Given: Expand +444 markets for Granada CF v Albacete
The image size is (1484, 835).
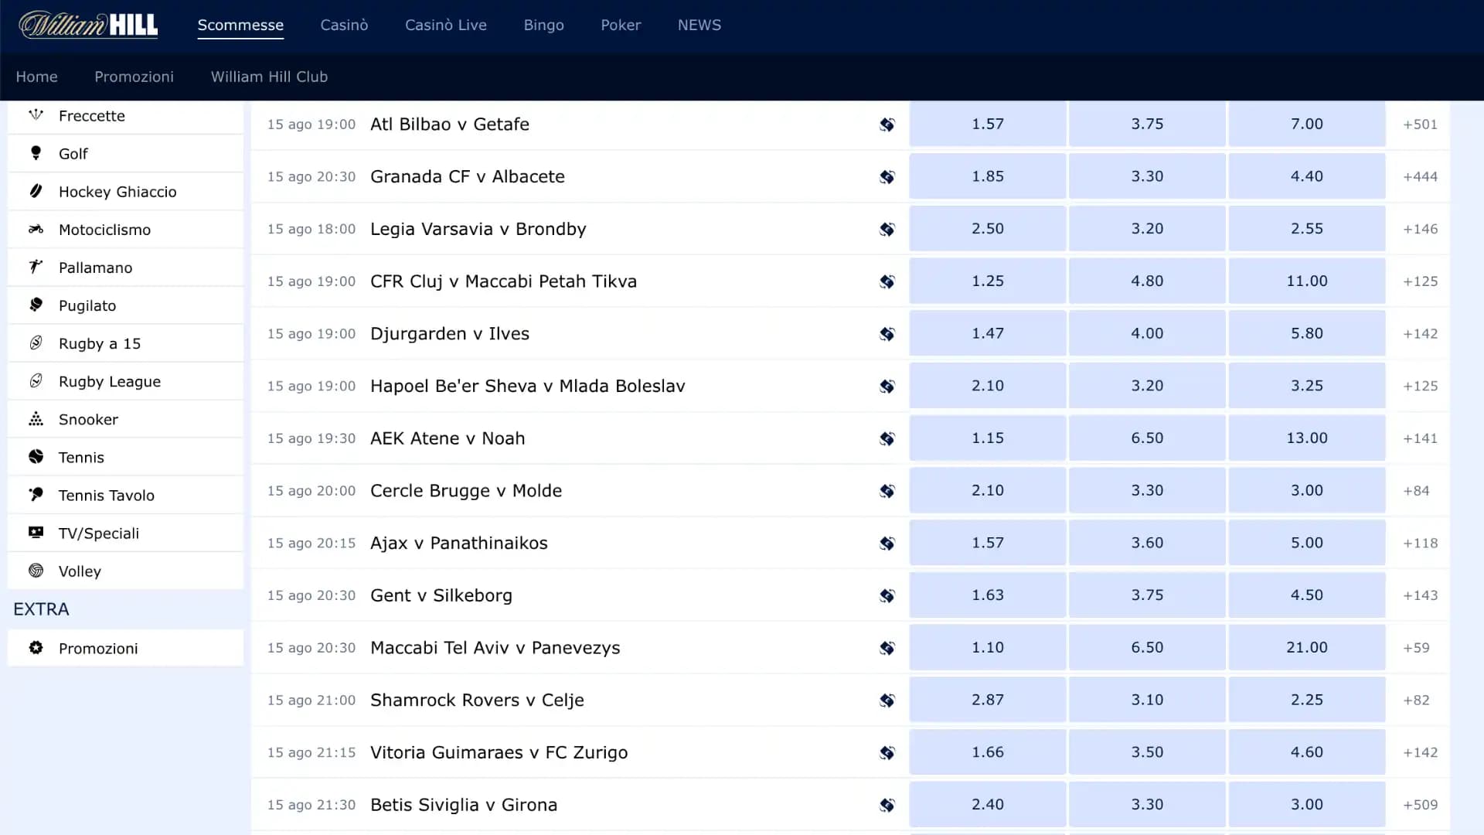Looking at the screenshot, I should 1420,177.
